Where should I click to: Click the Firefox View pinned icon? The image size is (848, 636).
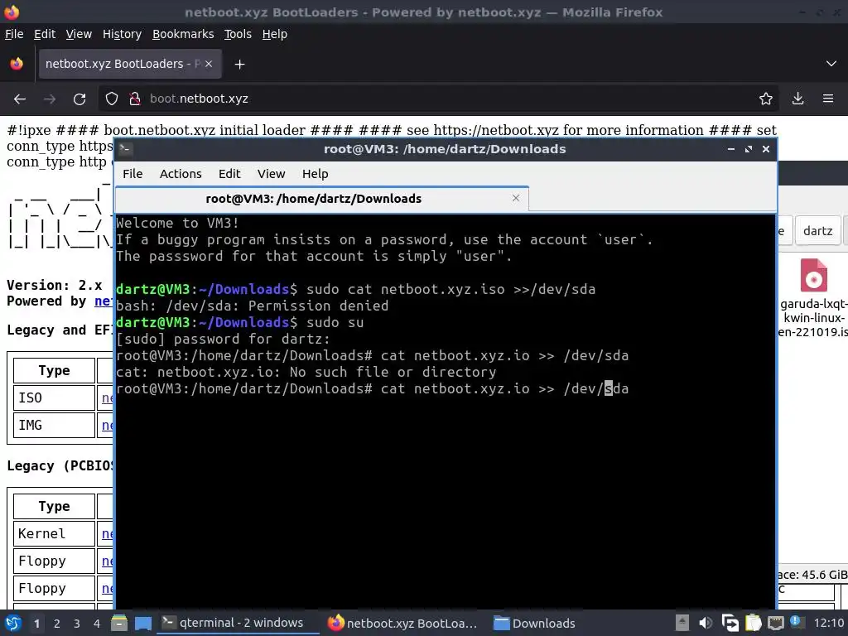[17, 64]
